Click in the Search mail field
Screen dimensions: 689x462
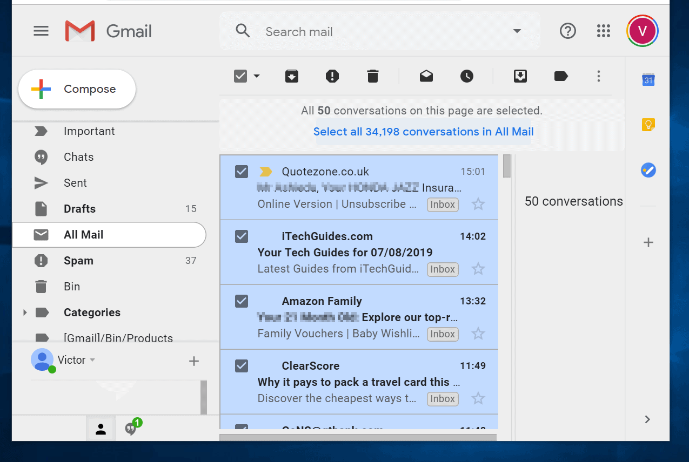pos(378,32)
